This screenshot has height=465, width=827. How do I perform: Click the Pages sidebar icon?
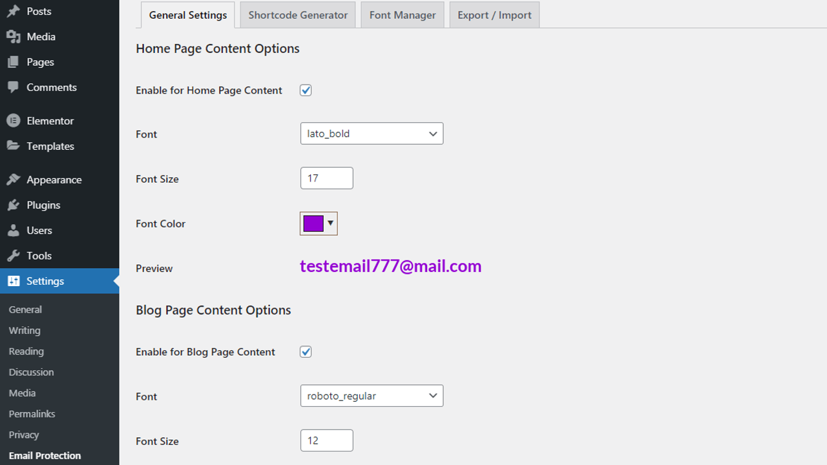14,62
